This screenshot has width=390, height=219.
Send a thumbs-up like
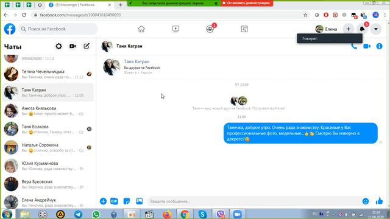(x=379, y=201)
